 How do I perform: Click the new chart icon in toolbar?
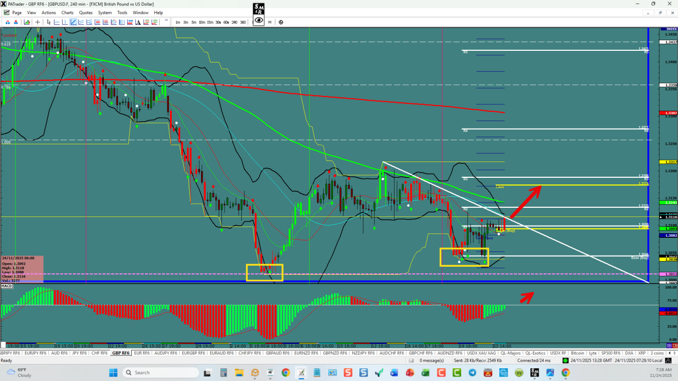coord(26,22)
